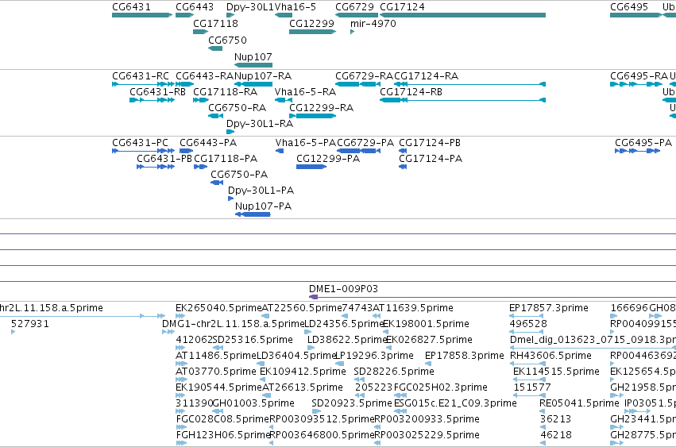Select protein CG6431-PC
676x447 pixels.
pyautogui.click(x=143, y=151)
